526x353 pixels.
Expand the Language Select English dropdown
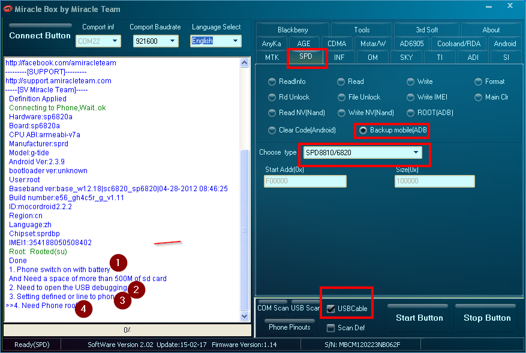216,41
